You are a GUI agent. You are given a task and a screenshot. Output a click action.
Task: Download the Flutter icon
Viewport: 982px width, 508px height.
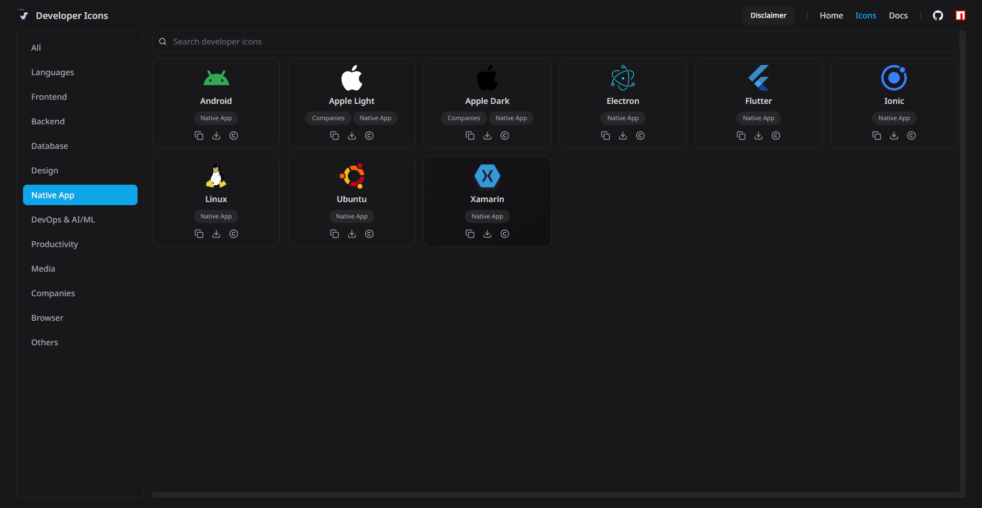[x=758, y=136]
